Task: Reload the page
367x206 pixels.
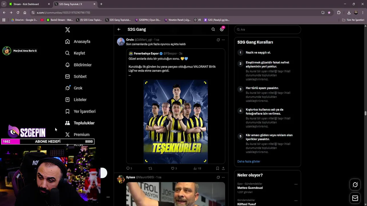Action: [x=18, y=13]
